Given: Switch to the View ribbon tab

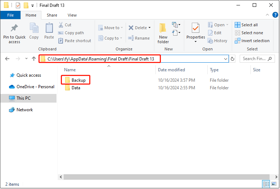Looking at the screenshot, I should pyautogui.click(x=72, y=15).
